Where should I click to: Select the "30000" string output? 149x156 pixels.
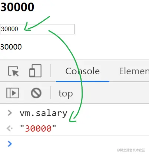pyautogui.click(x=38, y=128)
